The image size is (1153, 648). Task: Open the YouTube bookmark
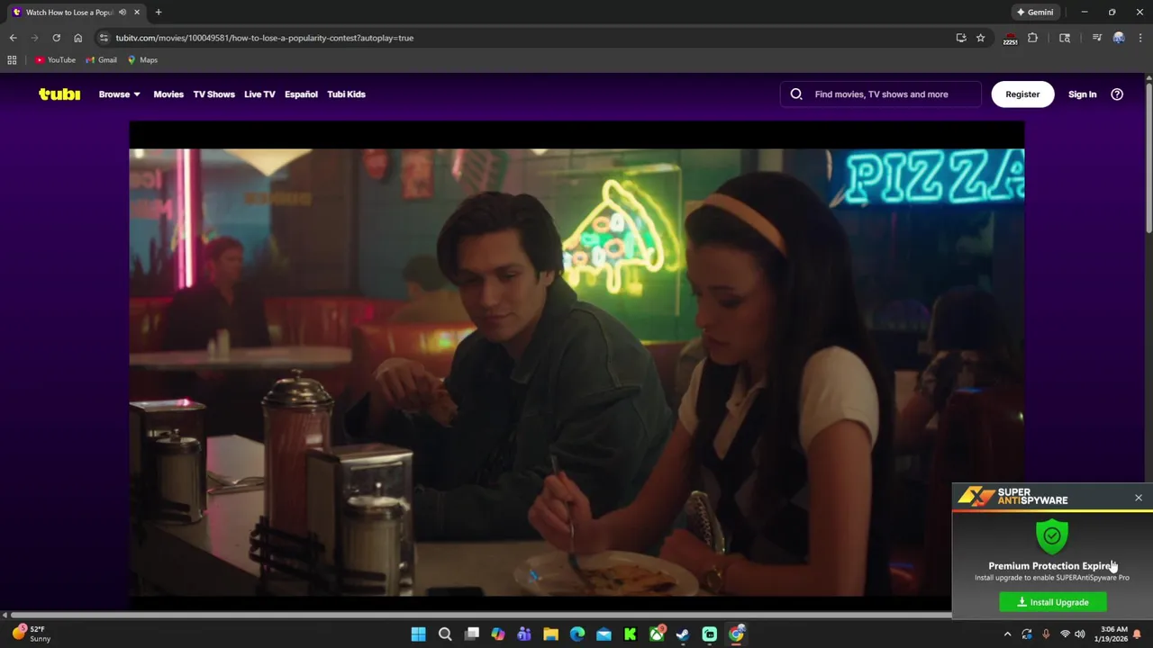pyautogui.click(x=55, y=60)
